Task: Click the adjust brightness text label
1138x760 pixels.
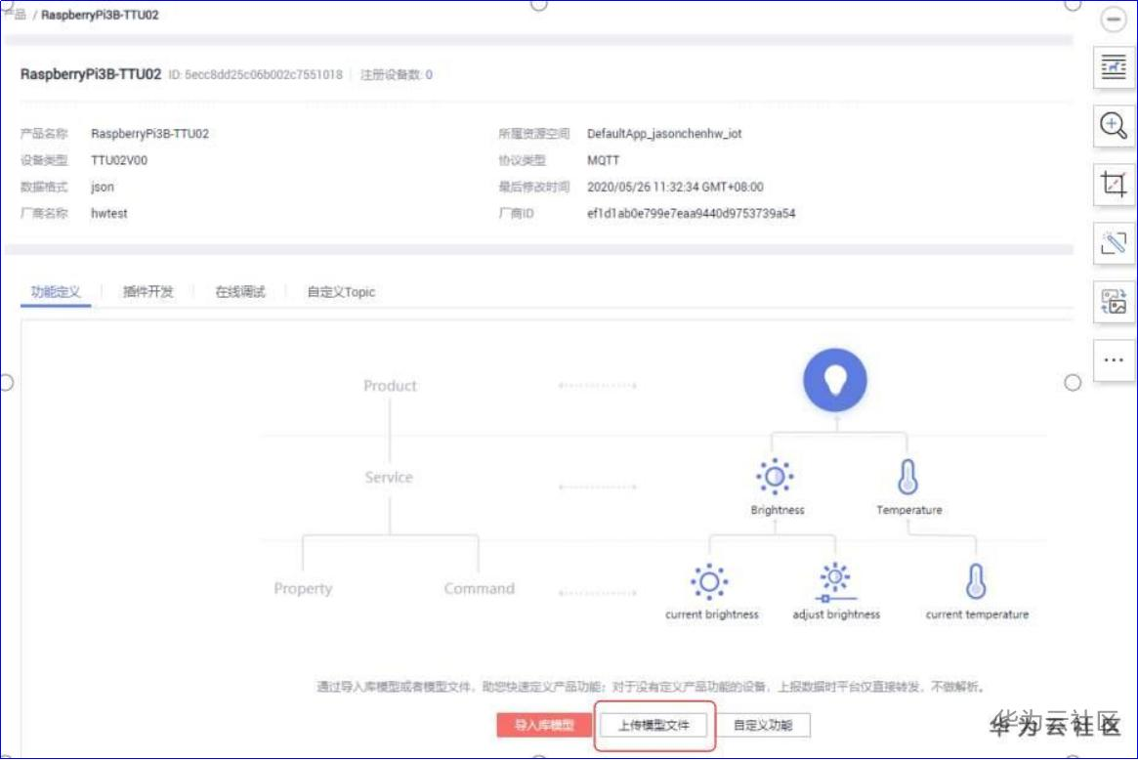Action: [836, 614]
